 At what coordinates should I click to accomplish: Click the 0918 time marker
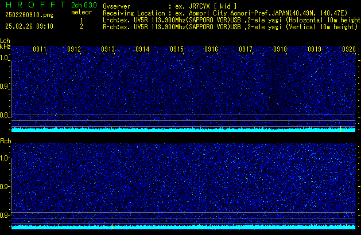coord(280,49)
